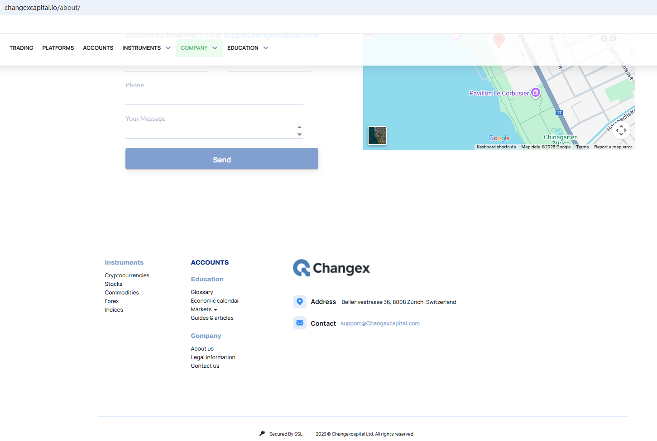
Task: Expand the Instruments dropdown menu
Action: (x=146, y=48)
